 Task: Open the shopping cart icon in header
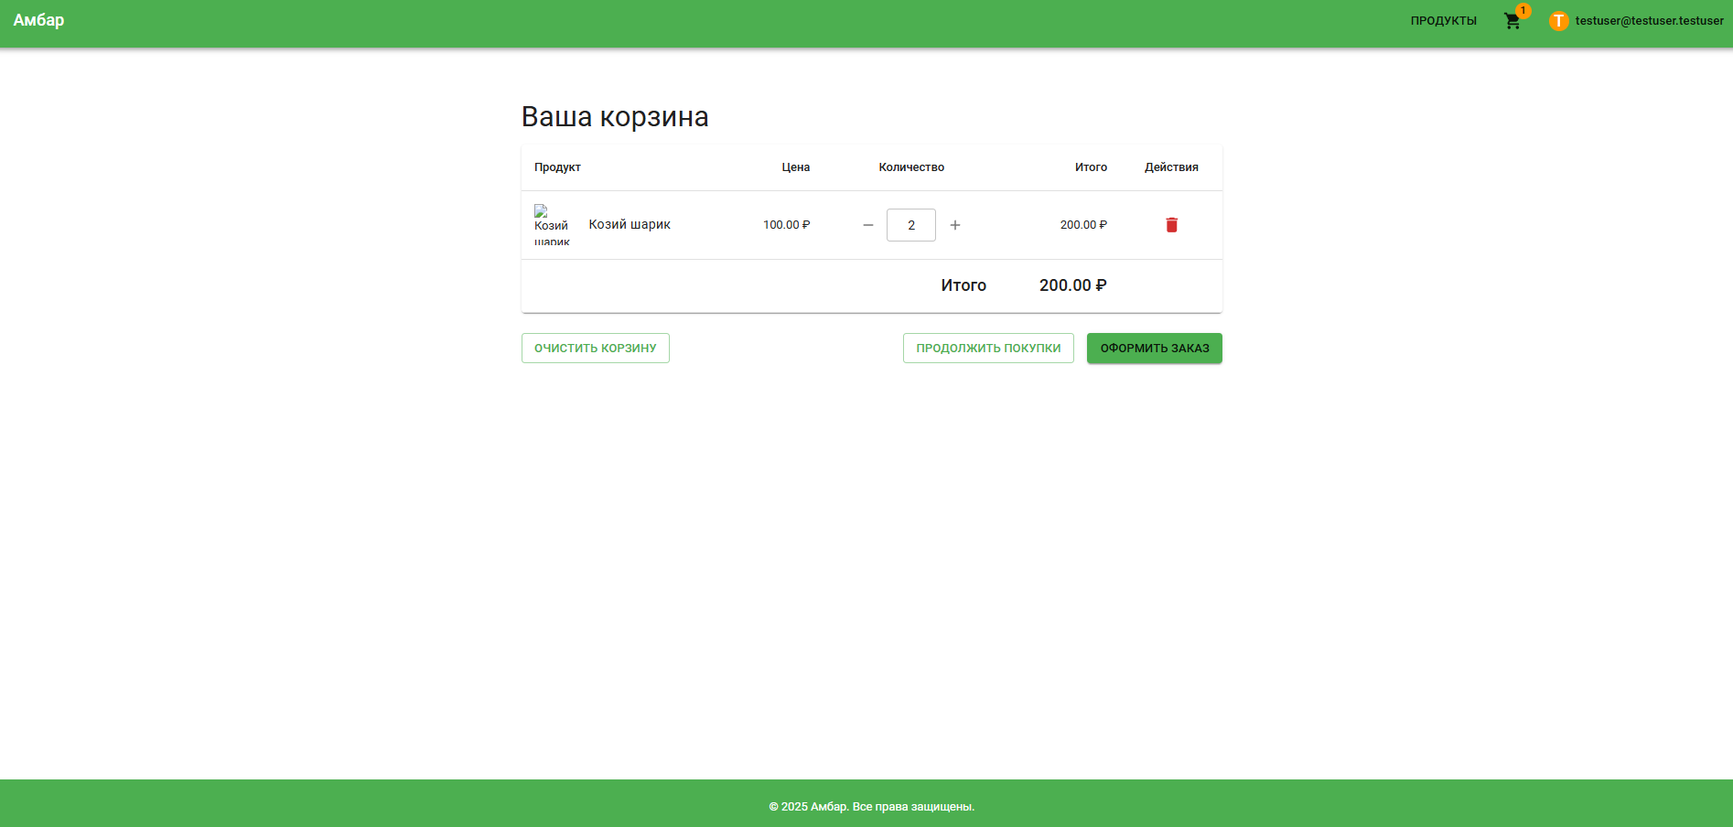point(1512,21)
